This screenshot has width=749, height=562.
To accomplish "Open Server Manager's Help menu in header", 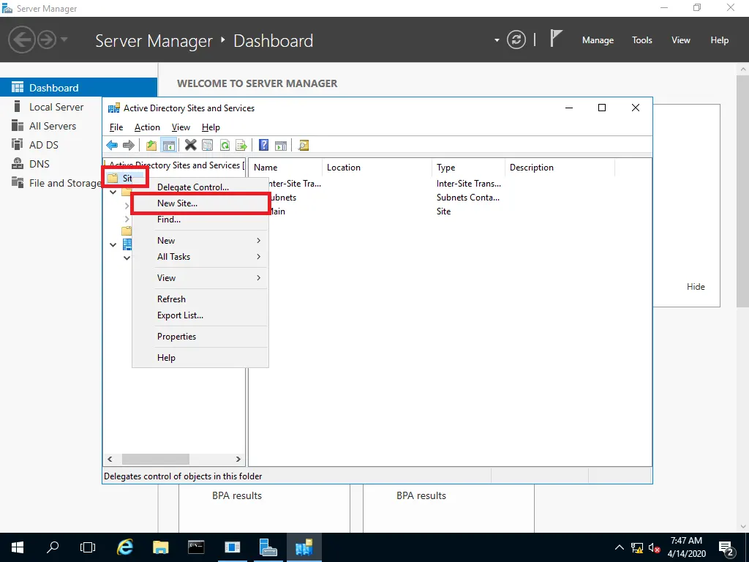I will click(720, 40).
